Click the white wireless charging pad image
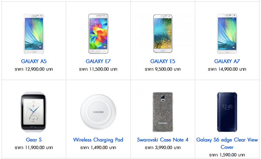This screenshot has height=159, width=261. click(98, 112)
